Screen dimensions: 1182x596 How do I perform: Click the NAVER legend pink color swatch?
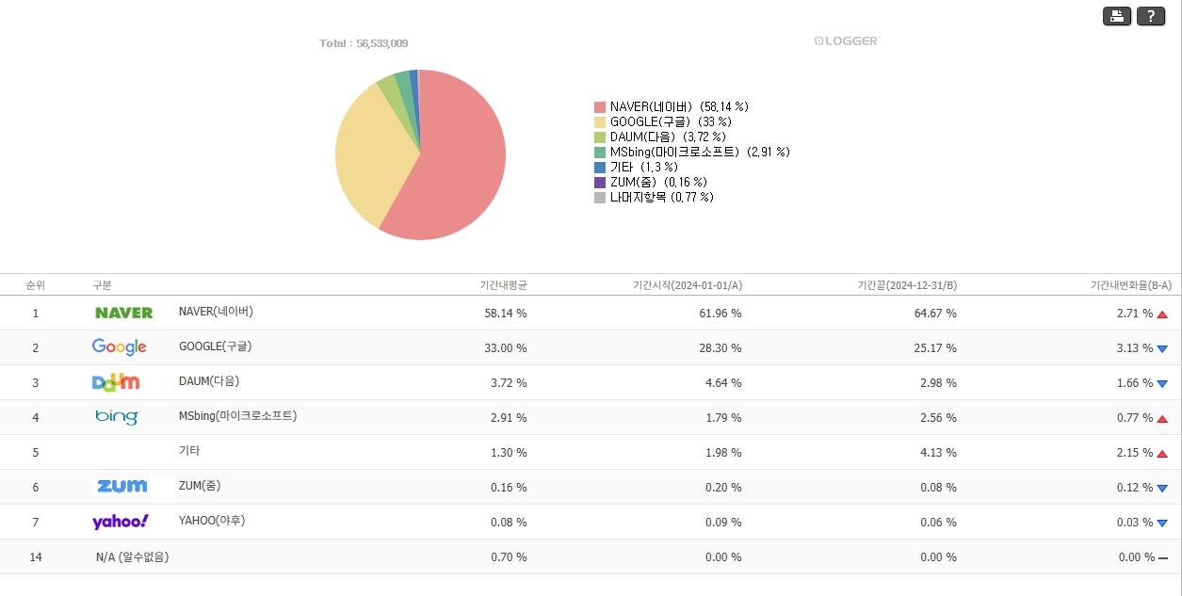click(x=600, y=107)
